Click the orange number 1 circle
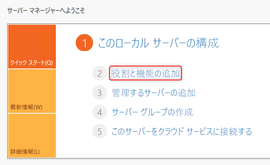 pyautogui.click(x=84, y=43)
